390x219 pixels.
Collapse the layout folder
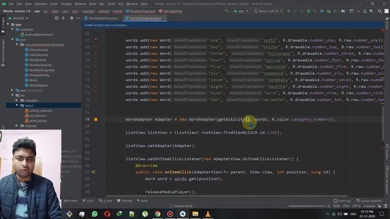click(x=17, y=105)
